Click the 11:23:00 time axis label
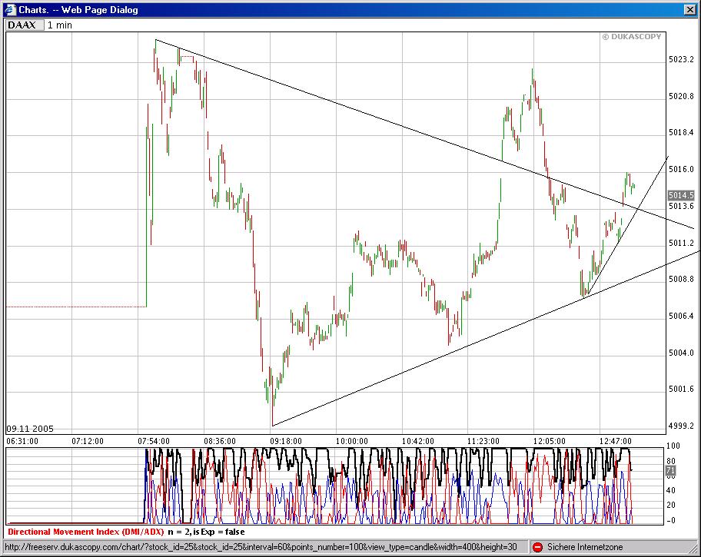The width and height of the screenshot is (701, 557). click(x=483, y=441)
